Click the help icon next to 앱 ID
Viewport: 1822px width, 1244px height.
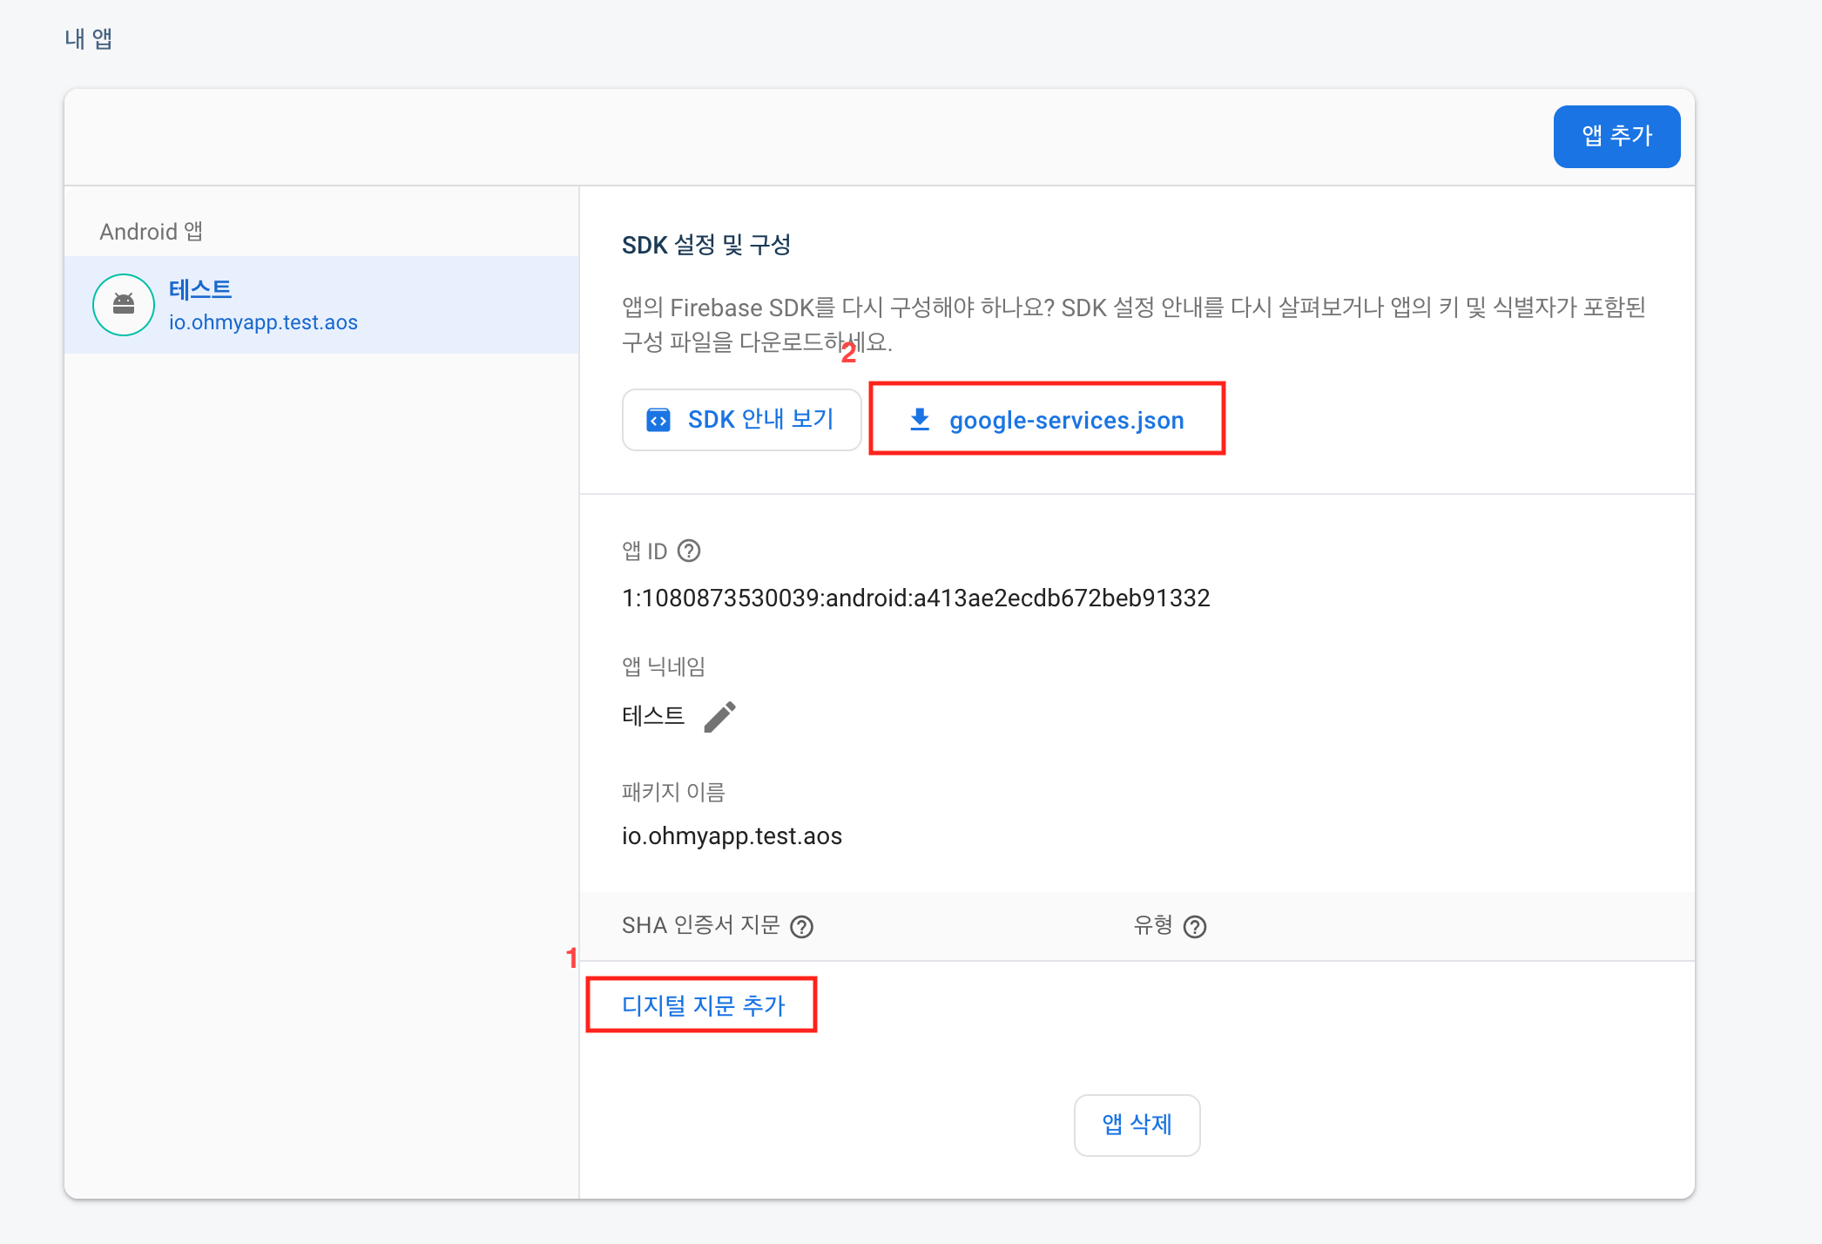689,551
